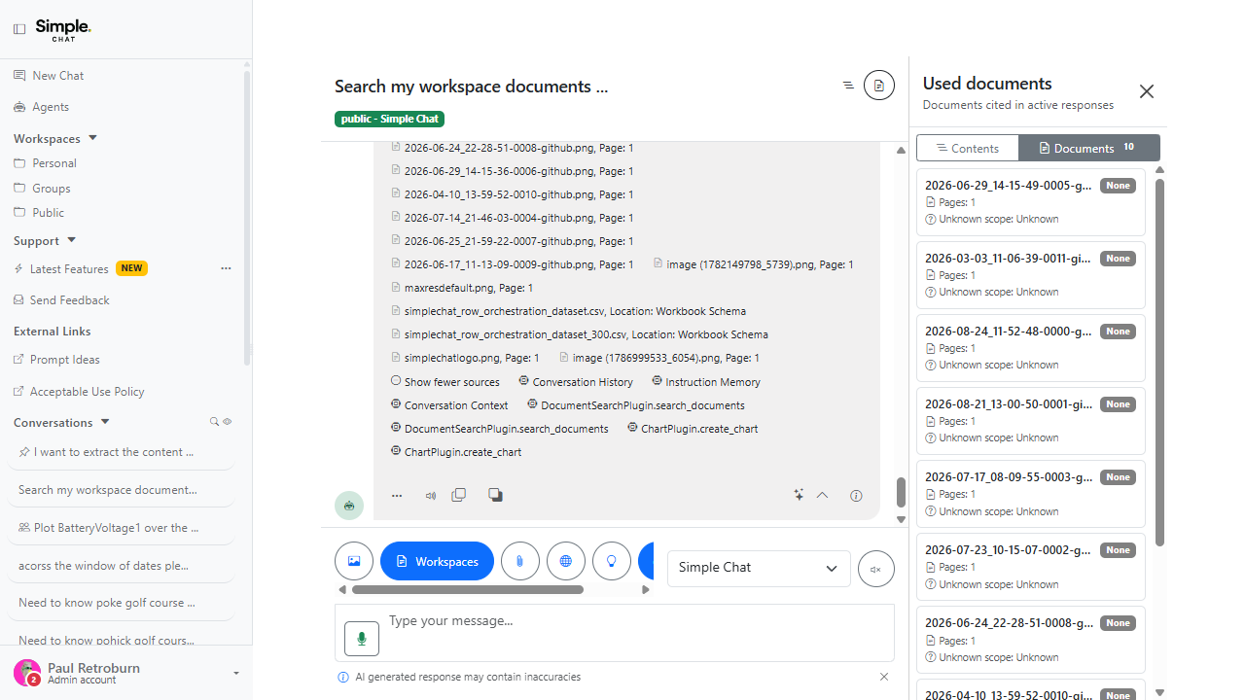The height and width of the screenshot is (700, 1245).
Task: Open the three-dot menu beside Latest Features
Action: tap(226, 268)
